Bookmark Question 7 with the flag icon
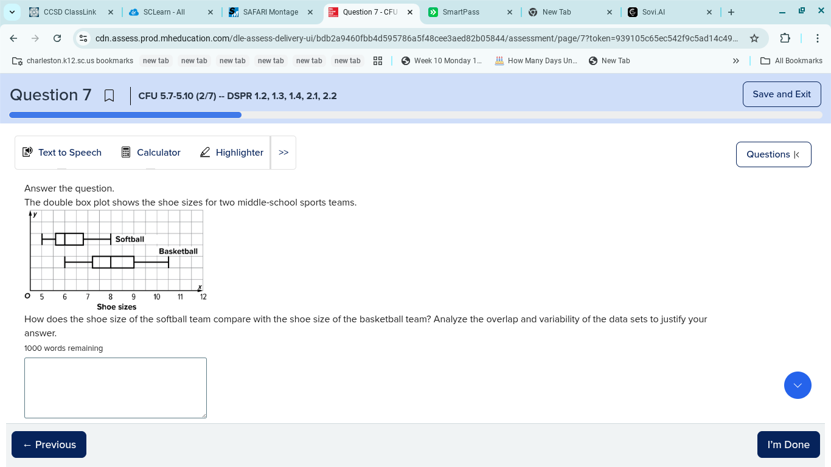831x467 pixels. click(x=110, y=95)
